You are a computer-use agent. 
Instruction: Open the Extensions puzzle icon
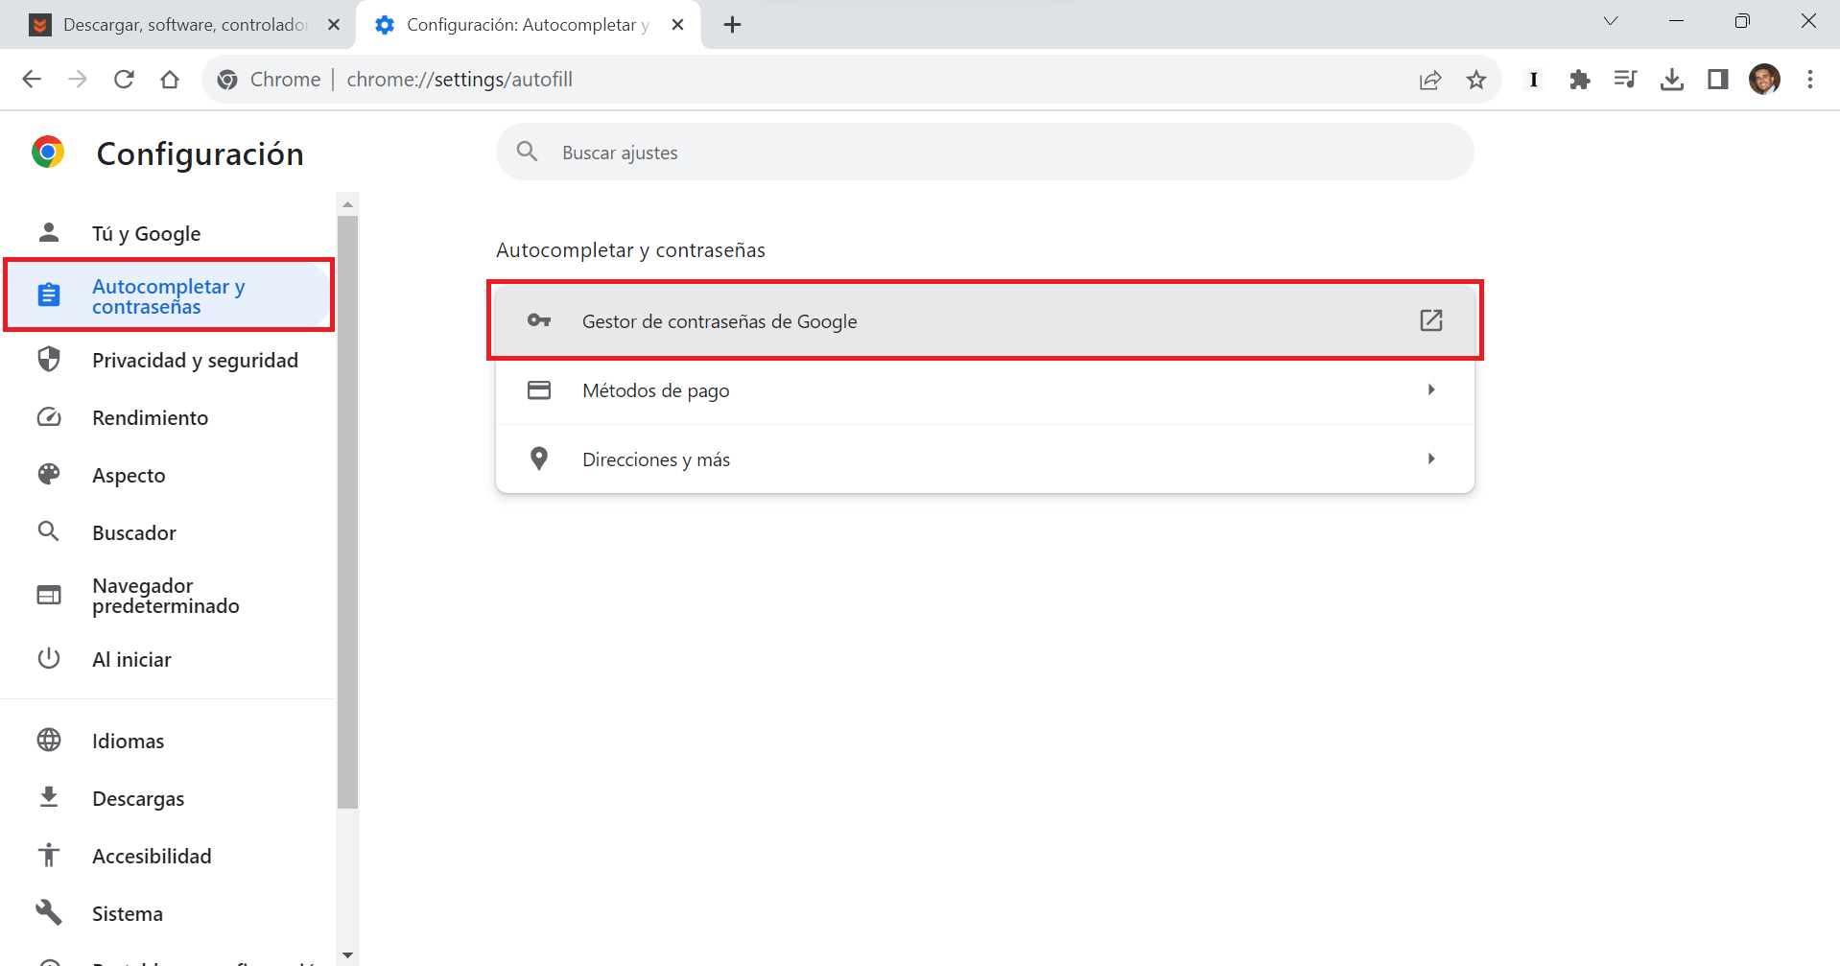(x=1580, y=80)
